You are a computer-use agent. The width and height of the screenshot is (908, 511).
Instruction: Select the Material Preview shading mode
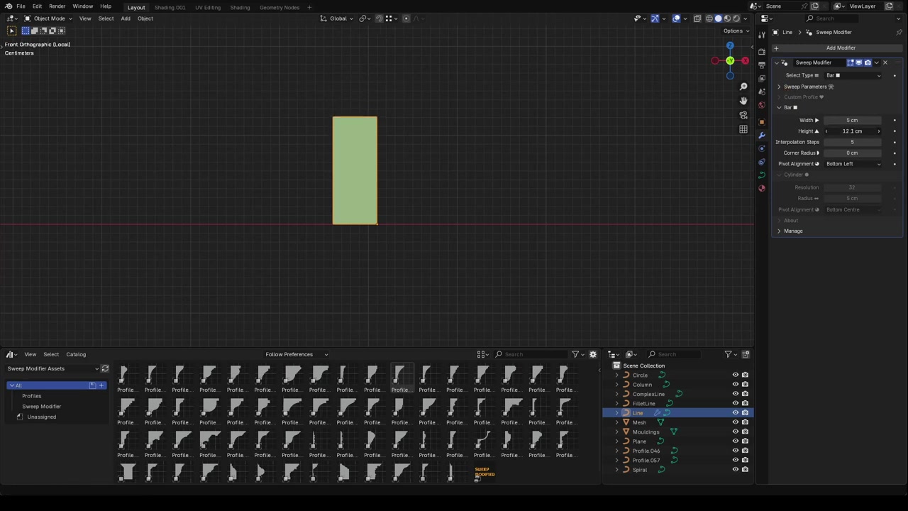(x=726, y=18)
